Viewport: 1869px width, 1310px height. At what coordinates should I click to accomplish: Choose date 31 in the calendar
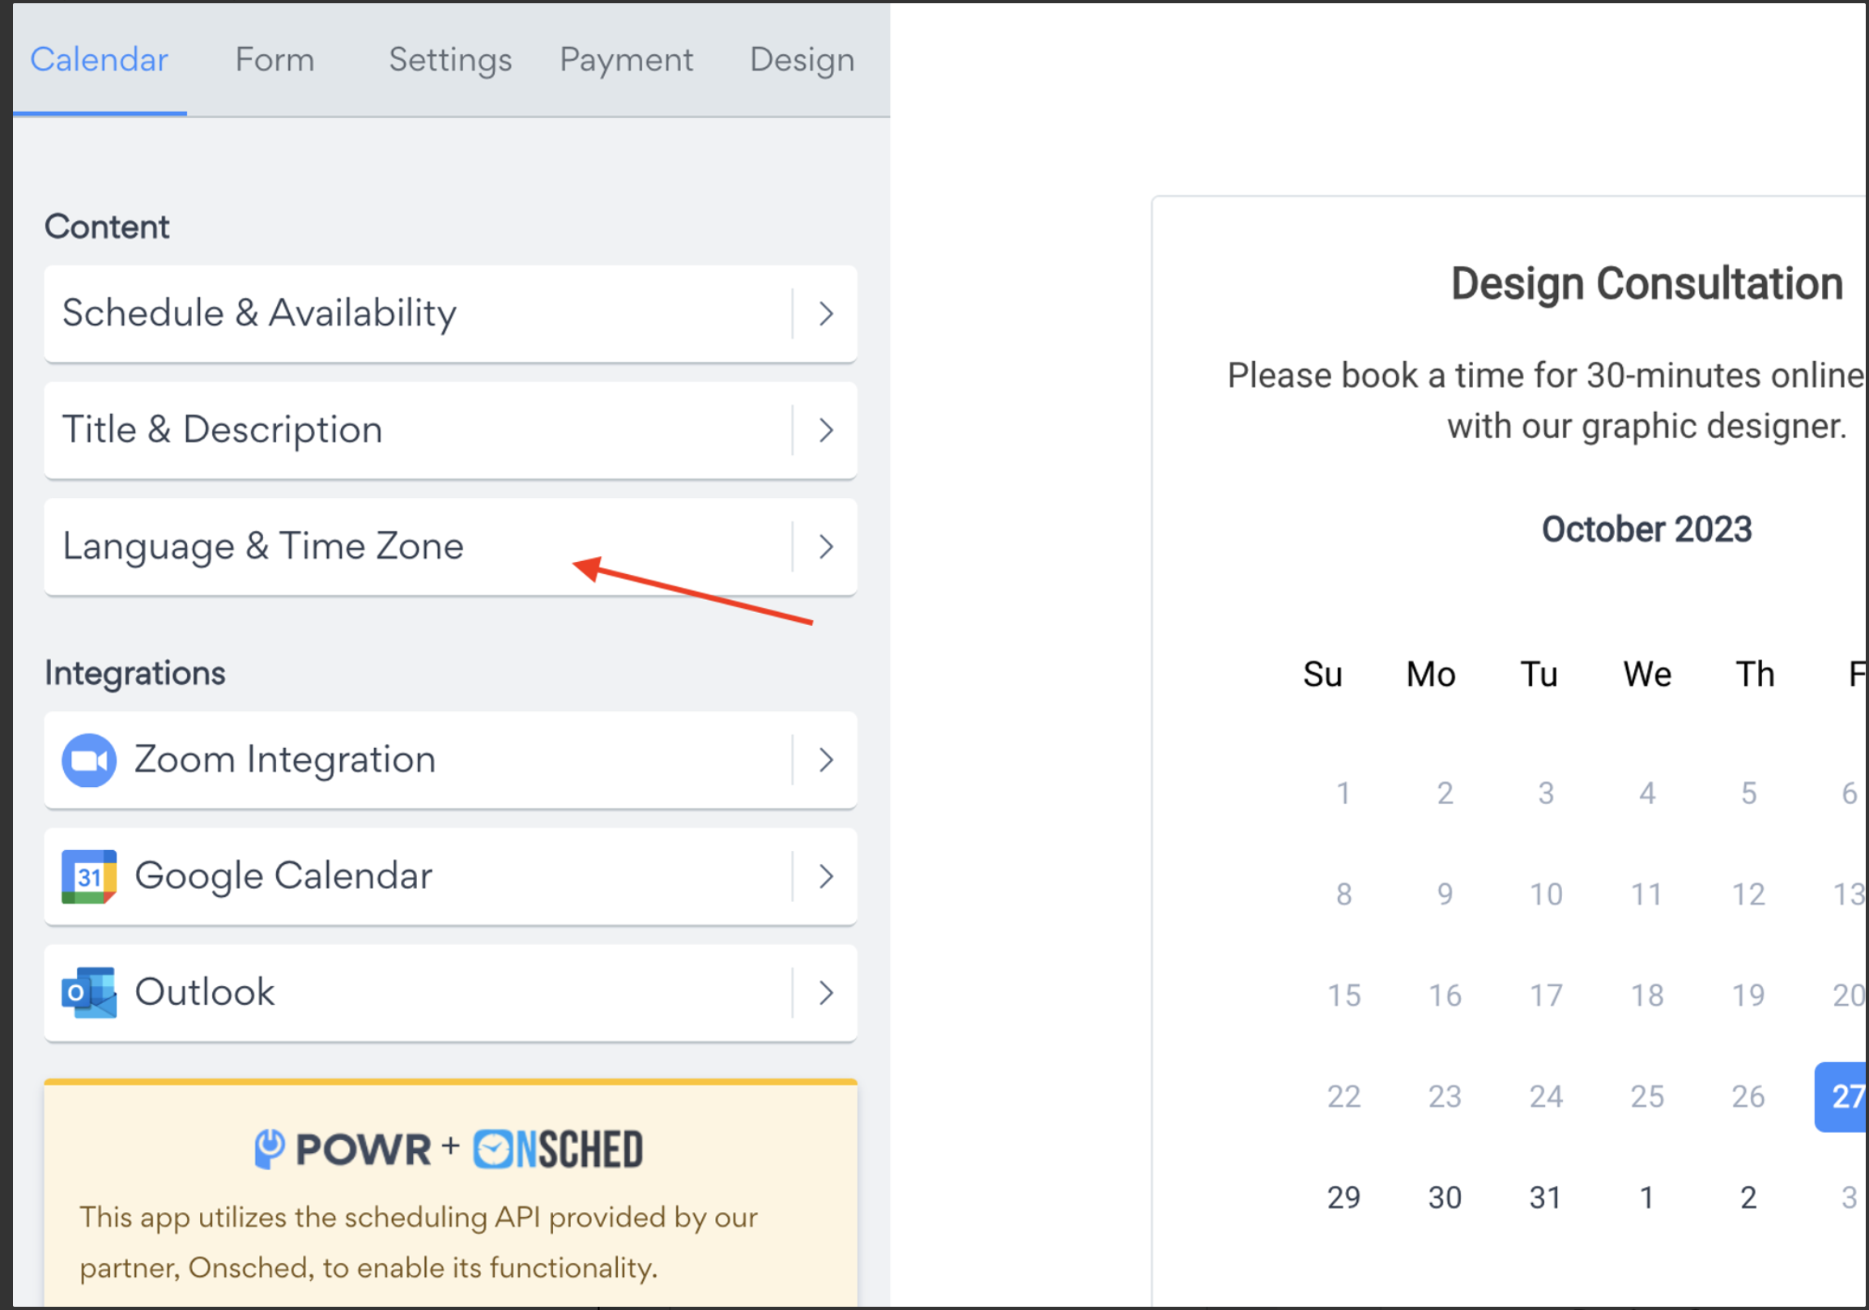pyautogui.click(x=1546, y=1197)
